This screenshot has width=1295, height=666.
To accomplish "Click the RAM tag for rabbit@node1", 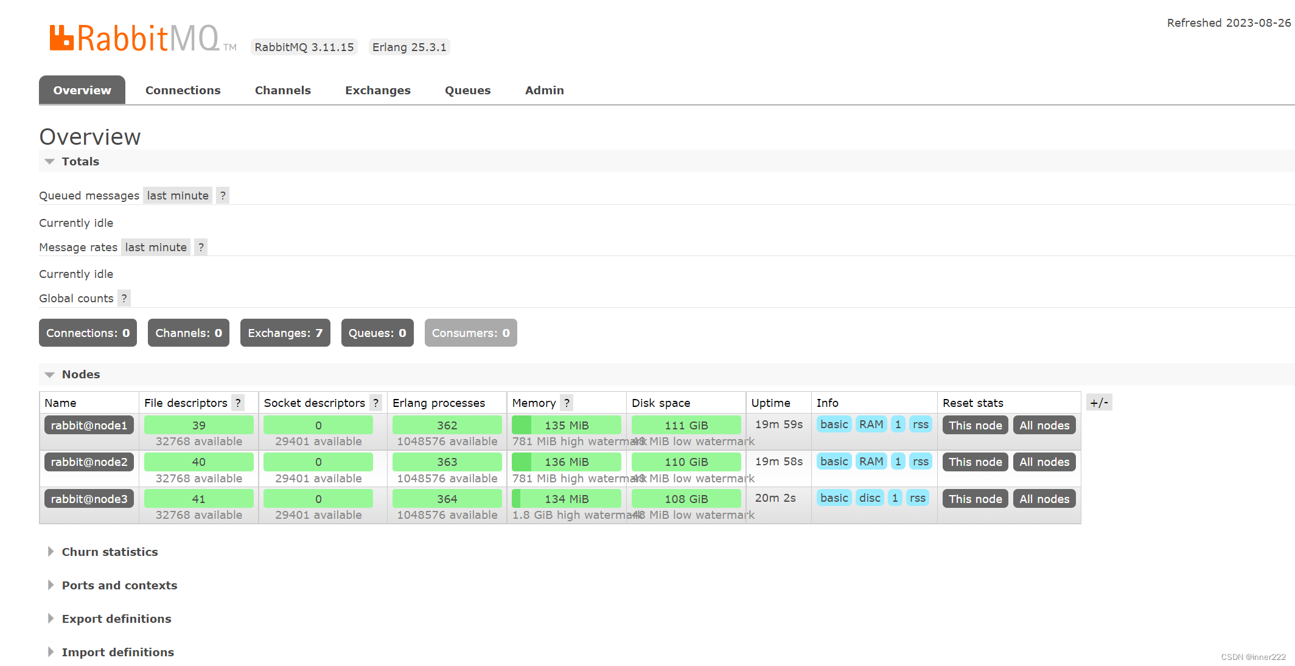I will (x=871, y=424).
